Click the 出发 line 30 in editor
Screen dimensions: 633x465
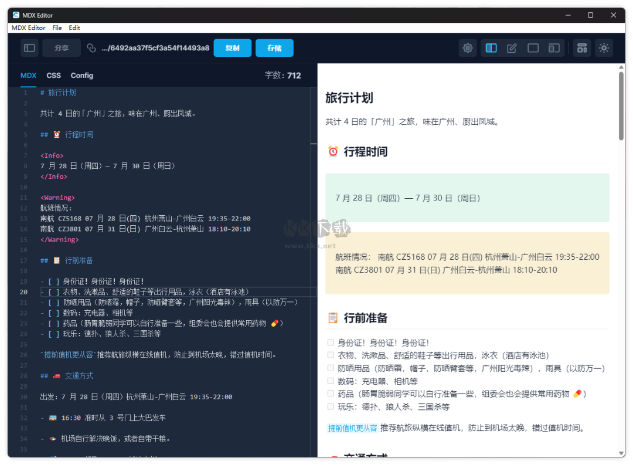point(136,397)
